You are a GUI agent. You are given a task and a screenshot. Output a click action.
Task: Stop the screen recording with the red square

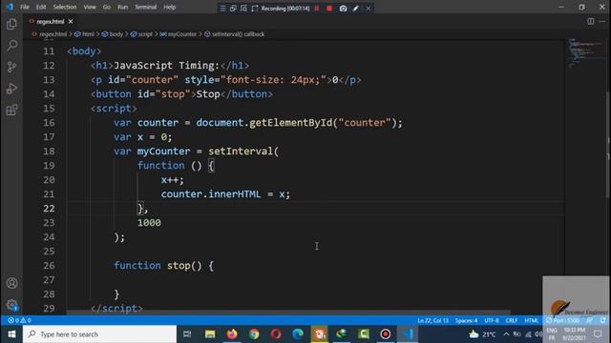329,9
